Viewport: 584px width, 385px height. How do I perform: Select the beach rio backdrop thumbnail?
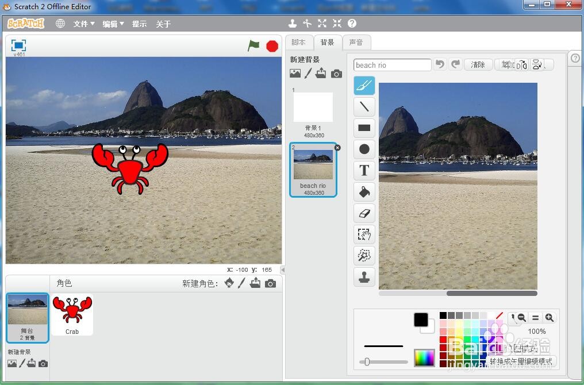313,170
